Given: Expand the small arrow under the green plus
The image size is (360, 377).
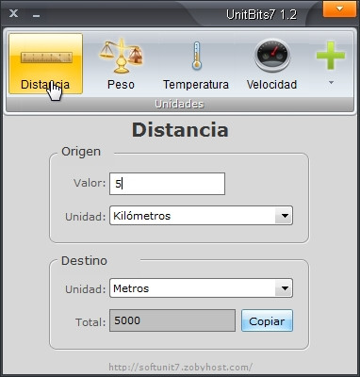Looking at the screenshot, I should pyautogui.click(x=331, y=83).
